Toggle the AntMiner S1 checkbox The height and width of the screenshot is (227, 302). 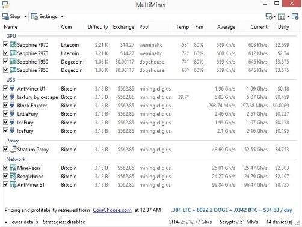click(x=6, y=184)
